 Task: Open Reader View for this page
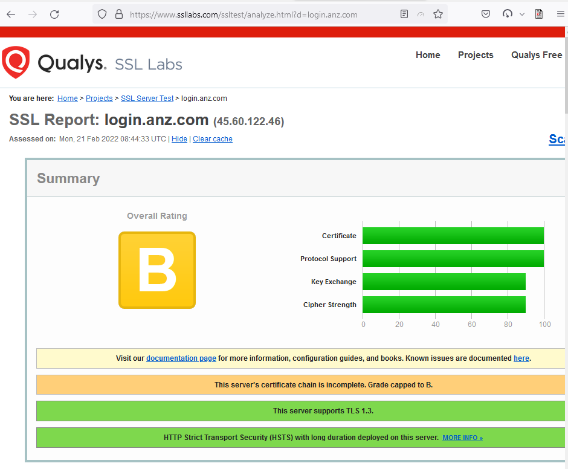(x=404, y=14)
